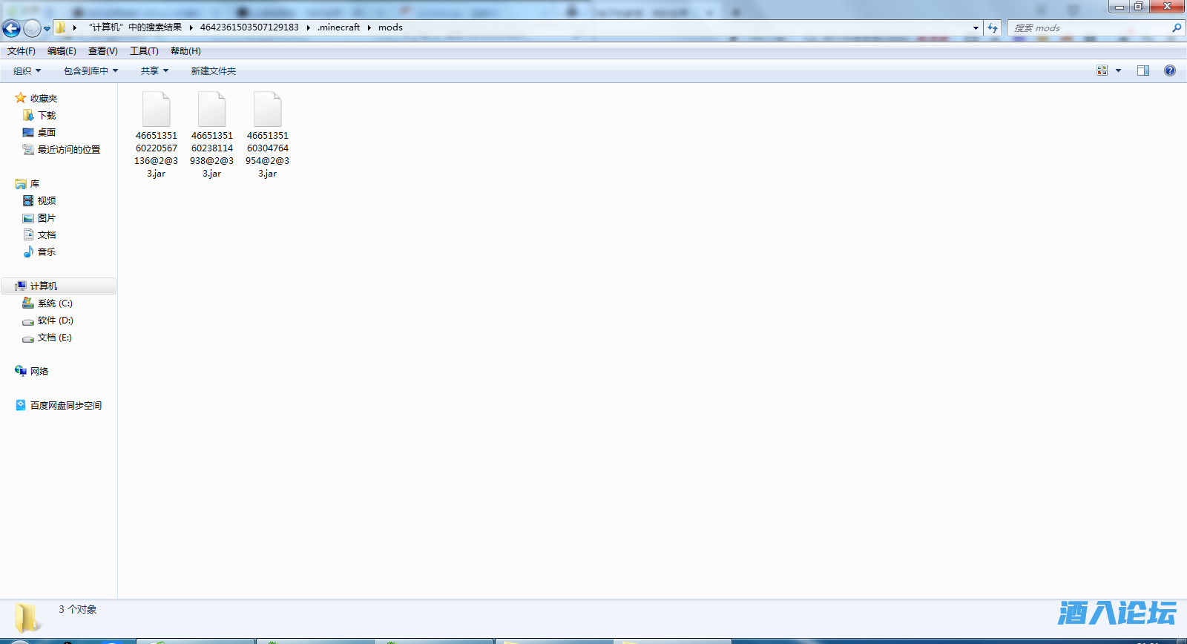Viewport: 1187px width, 644px height.
Task: Open the 视频 library
Action: 47,201
